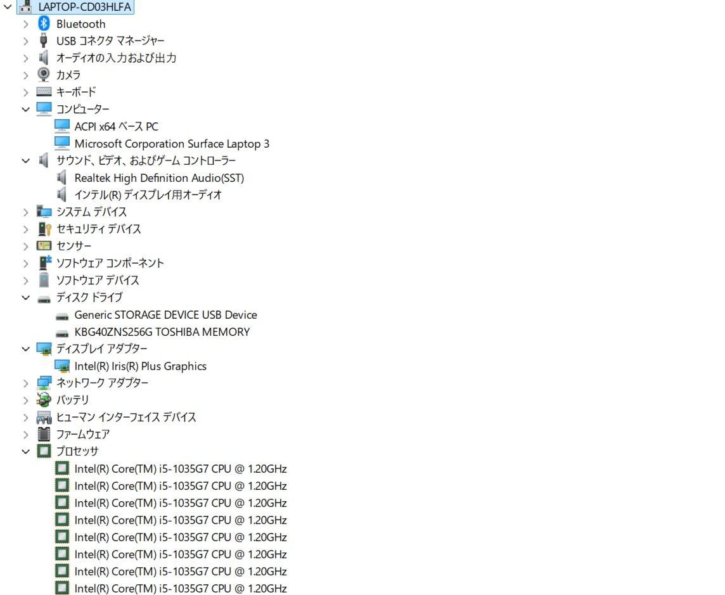Click the keyboard category icon
The height and width of the screenshot is (595, 725).
(x=43, y=92)
